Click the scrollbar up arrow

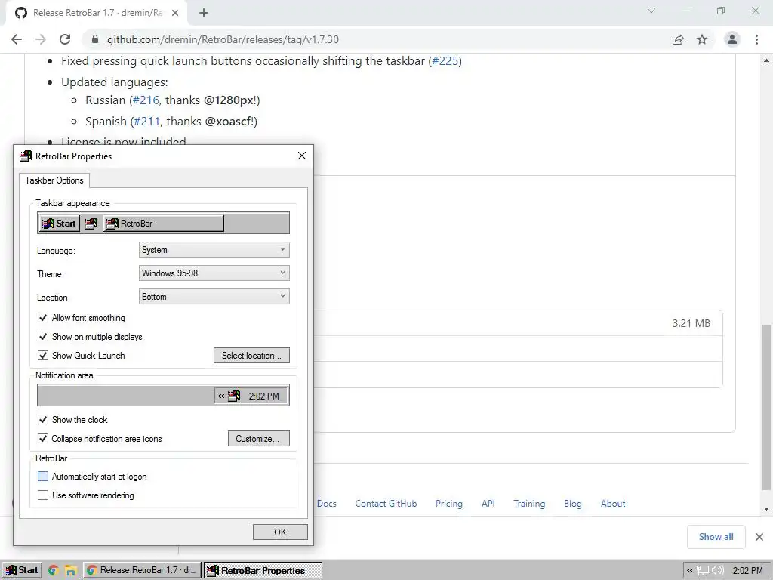point(767,60)
